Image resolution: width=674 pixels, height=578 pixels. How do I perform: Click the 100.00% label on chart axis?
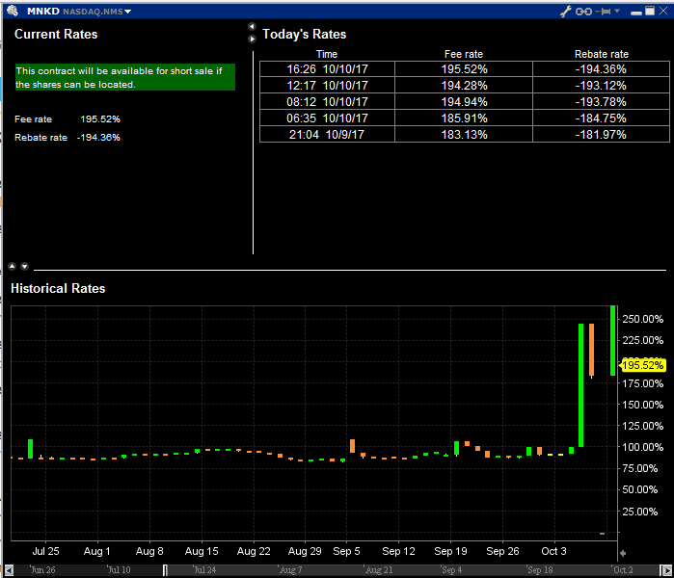coord(642,447)
